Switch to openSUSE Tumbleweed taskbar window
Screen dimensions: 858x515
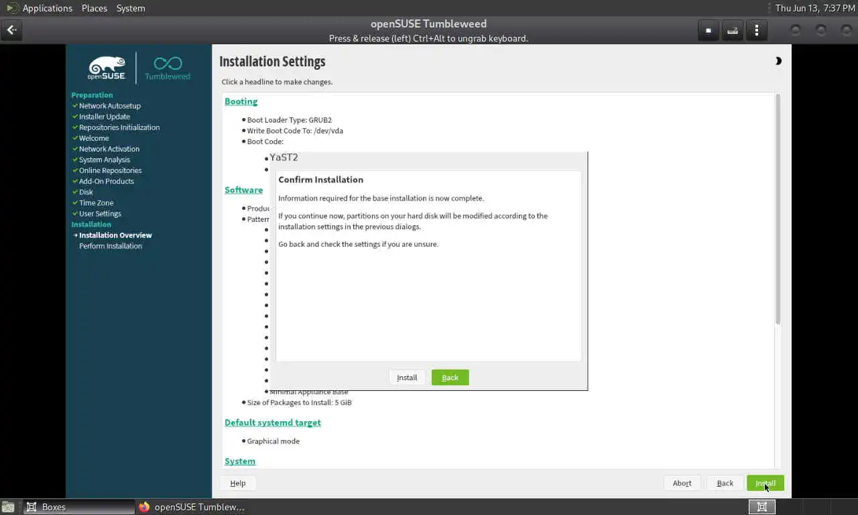tap(192, 507)
